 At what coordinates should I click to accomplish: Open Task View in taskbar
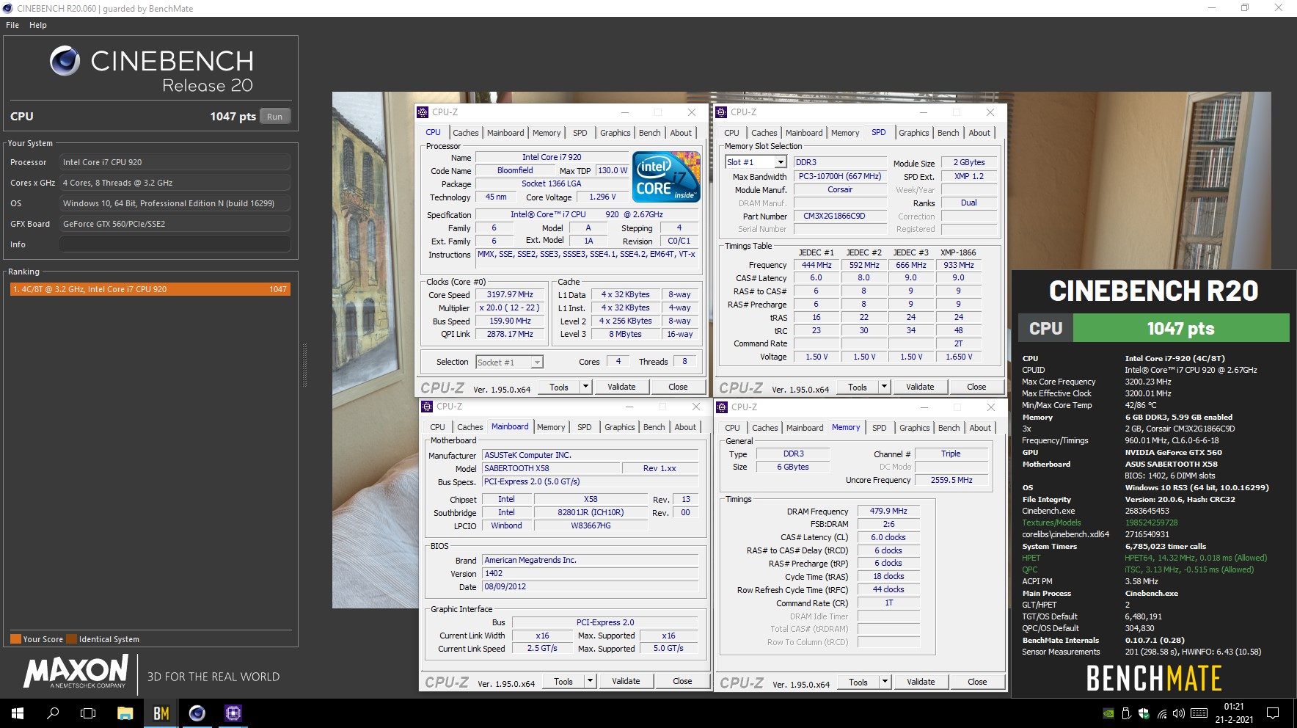88,713
